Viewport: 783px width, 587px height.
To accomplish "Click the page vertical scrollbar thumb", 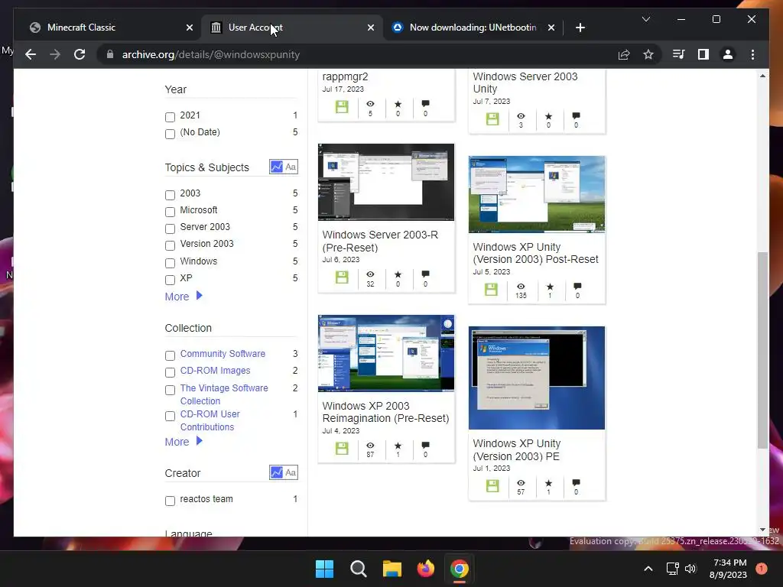I will (x=762, y=349).
